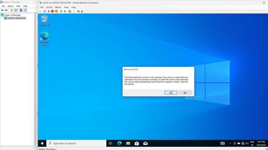Click the Status: Running text

pyautogui.click(x=47, y=149)
